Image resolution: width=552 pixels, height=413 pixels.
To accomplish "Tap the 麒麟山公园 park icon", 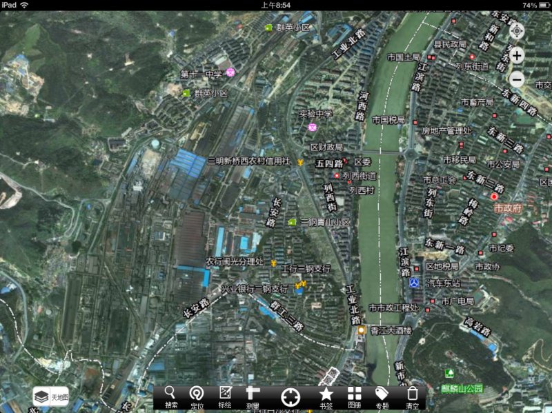I will click(x=449, y=373).
